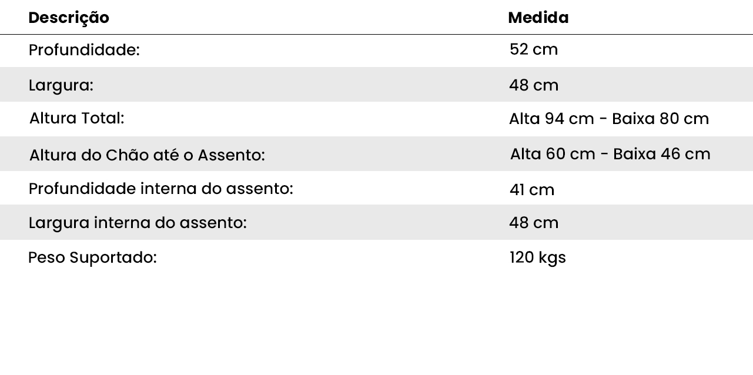
Task: Click the 48 cm value beside Largura:
Action: 534,85
